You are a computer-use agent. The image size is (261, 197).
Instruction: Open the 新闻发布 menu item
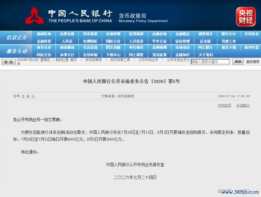44,34
